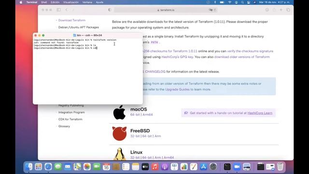Click Safari privacy report shield icon
This screenshot has height=174, width=309.
point(110,10)
